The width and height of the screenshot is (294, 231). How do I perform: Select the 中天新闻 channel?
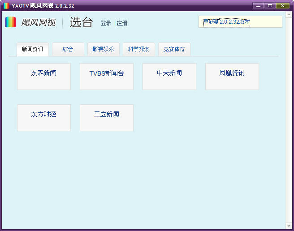[169, 77]
